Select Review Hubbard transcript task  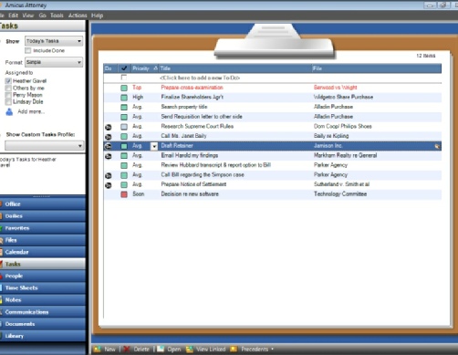click(x=215, y=165)
